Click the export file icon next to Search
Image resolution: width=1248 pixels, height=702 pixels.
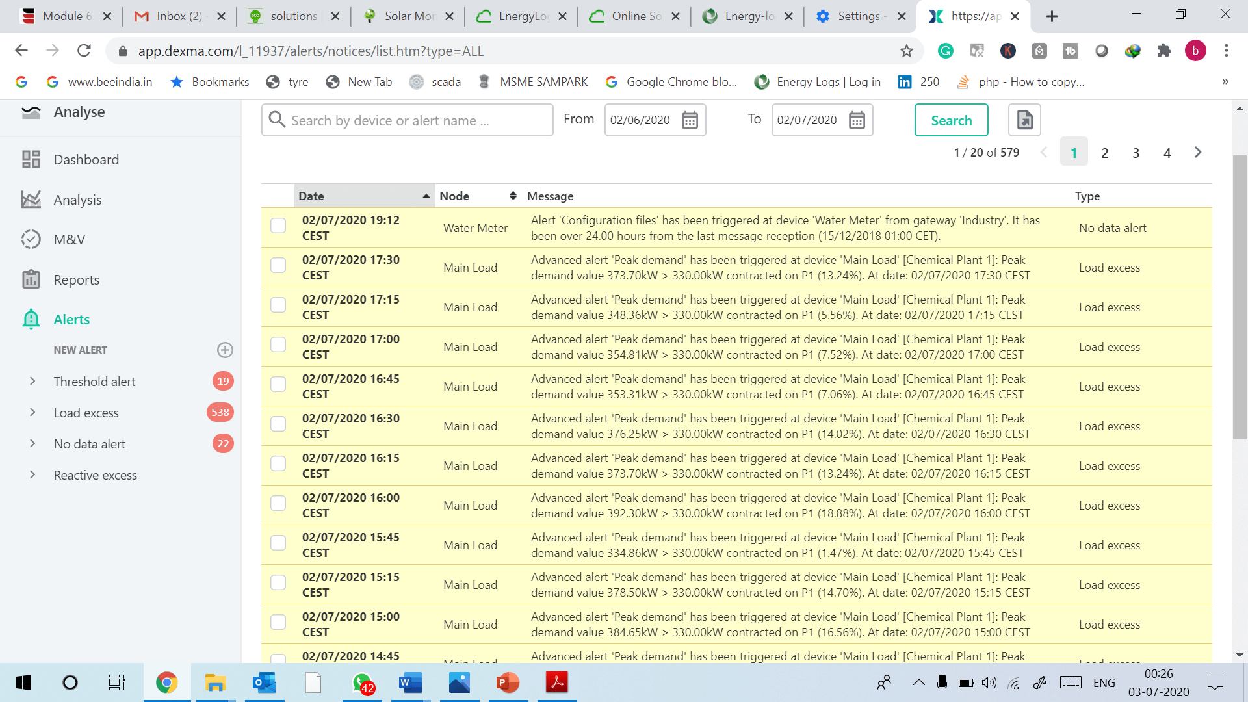click(1024, 120)
